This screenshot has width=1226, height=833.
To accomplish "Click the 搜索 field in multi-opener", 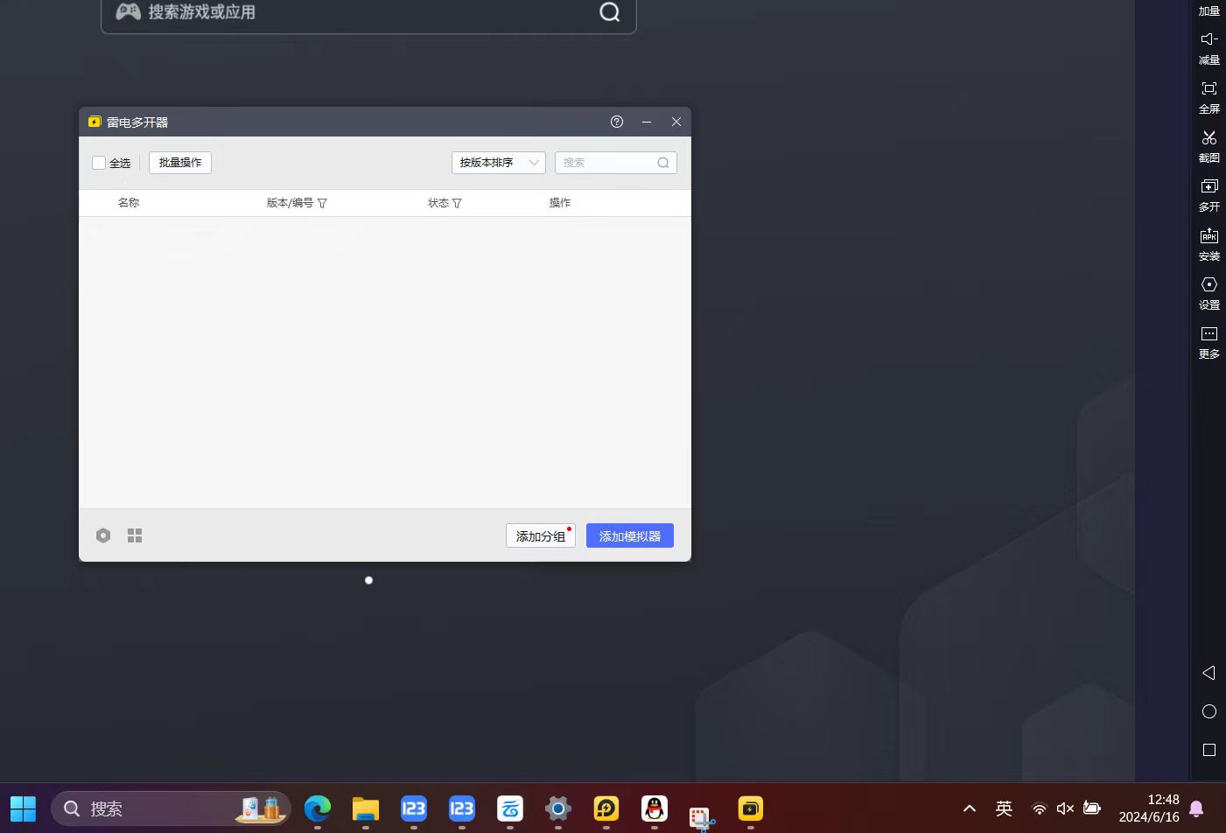I will [x=607, y=163].
